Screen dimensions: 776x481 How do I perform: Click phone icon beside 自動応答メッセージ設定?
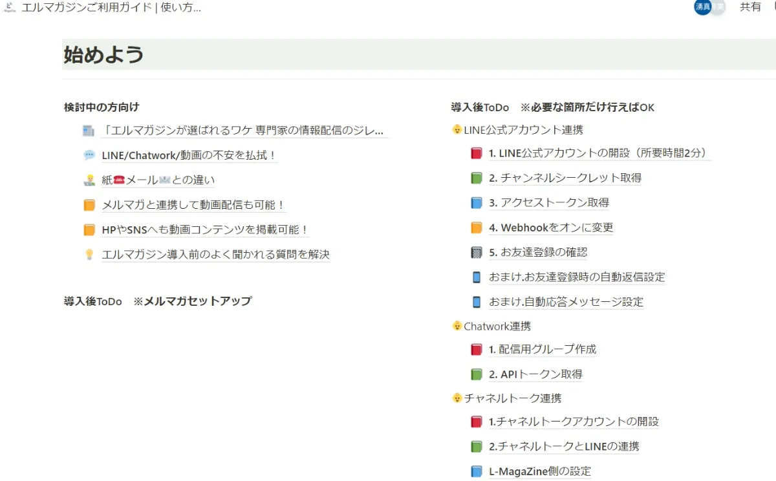[x=477, y=302]
